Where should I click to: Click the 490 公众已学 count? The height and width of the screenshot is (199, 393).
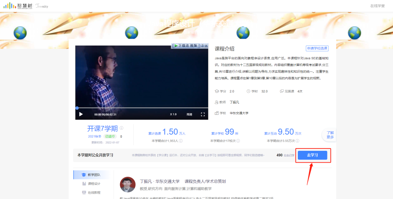click(286, 155)
